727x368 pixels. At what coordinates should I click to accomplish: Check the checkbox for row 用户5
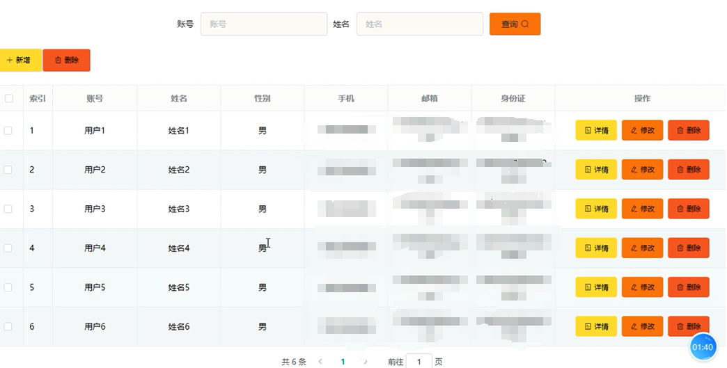point(8,287)
